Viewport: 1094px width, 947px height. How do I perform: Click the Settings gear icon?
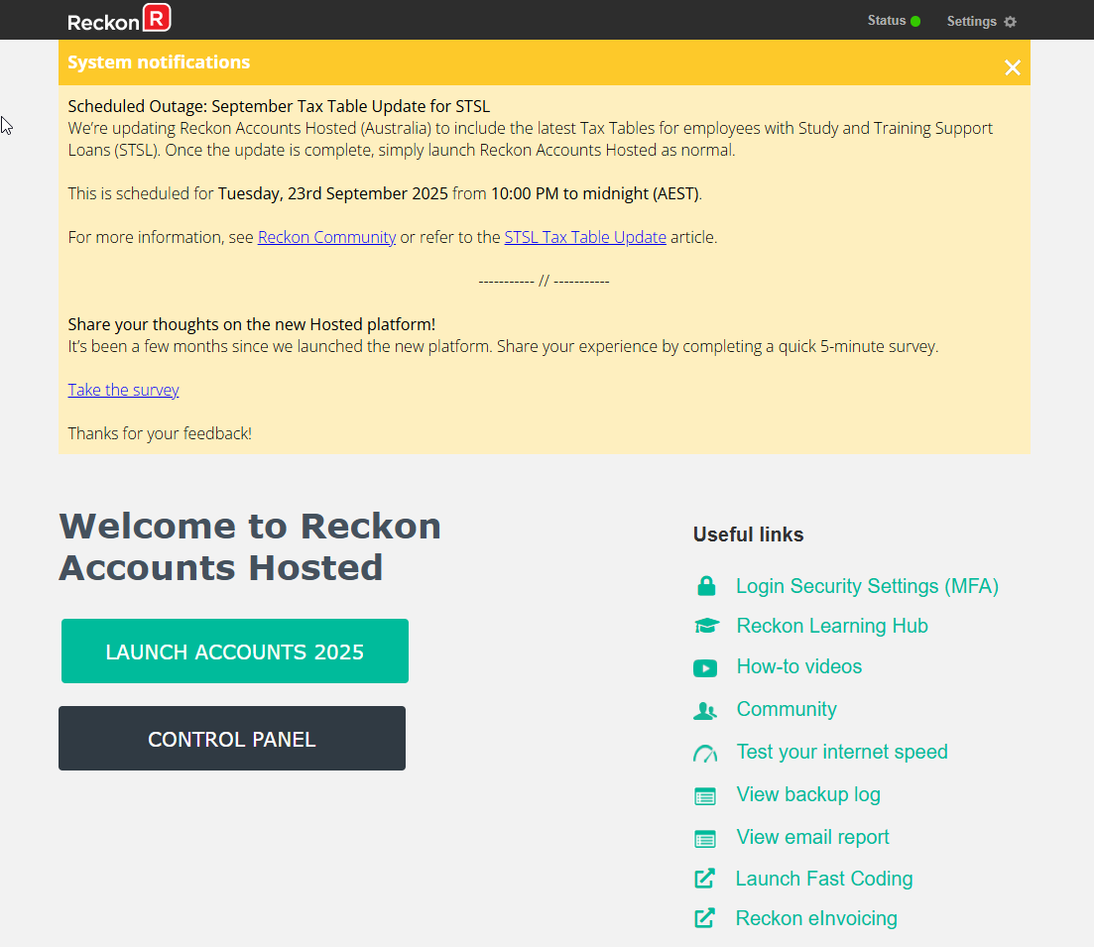(1011, 22)
